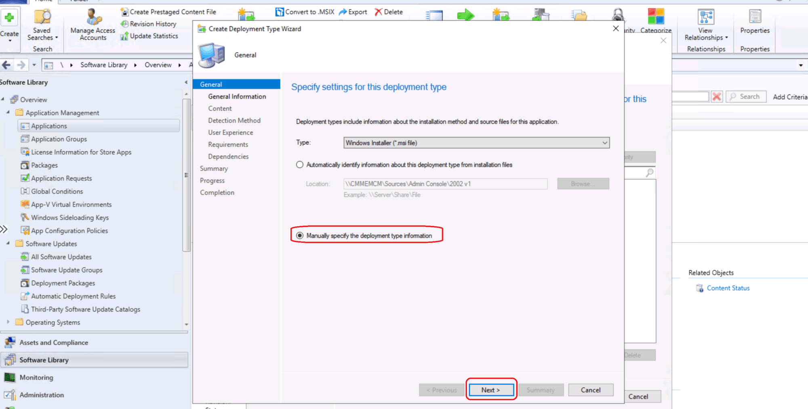This screenshot has width=808, height=409.
Task: Convert the application to .MSIX
Action: 304,12
